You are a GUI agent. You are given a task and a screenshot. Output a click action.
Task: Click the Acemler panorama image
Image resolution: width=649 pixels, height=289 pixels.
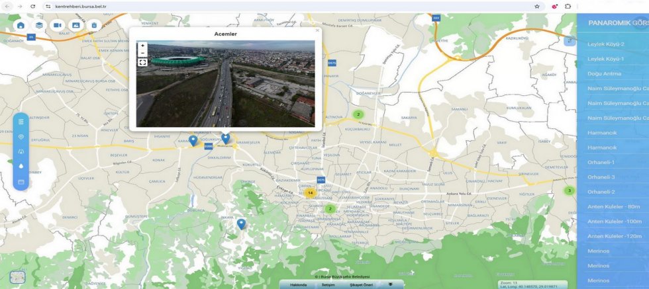[226, 83]
